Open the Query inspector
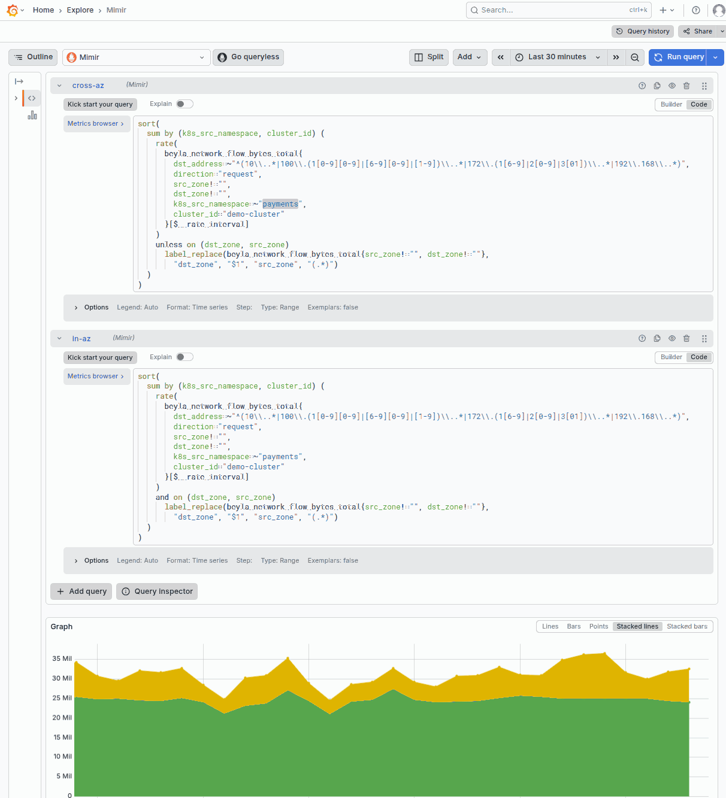Image resolution: width=726 pixels, height=798 pixels. tap(157, 591)
